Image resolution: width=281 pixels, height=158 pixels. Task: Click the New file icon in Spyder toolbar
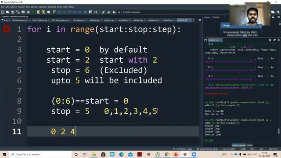pyautogui.click(x=3, y=12)
